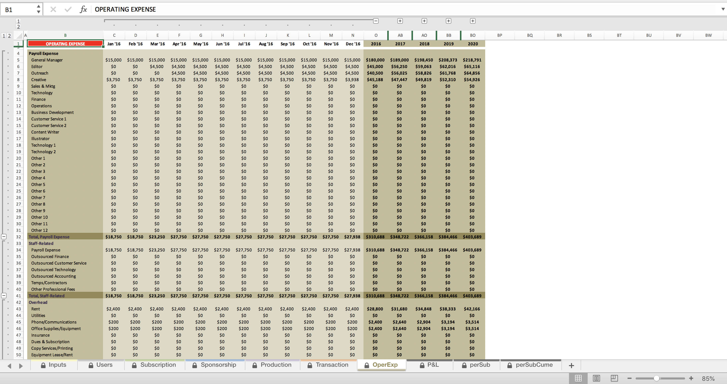
Task: Collapse the Payroll Expense row group
Action: coord(4,237)
